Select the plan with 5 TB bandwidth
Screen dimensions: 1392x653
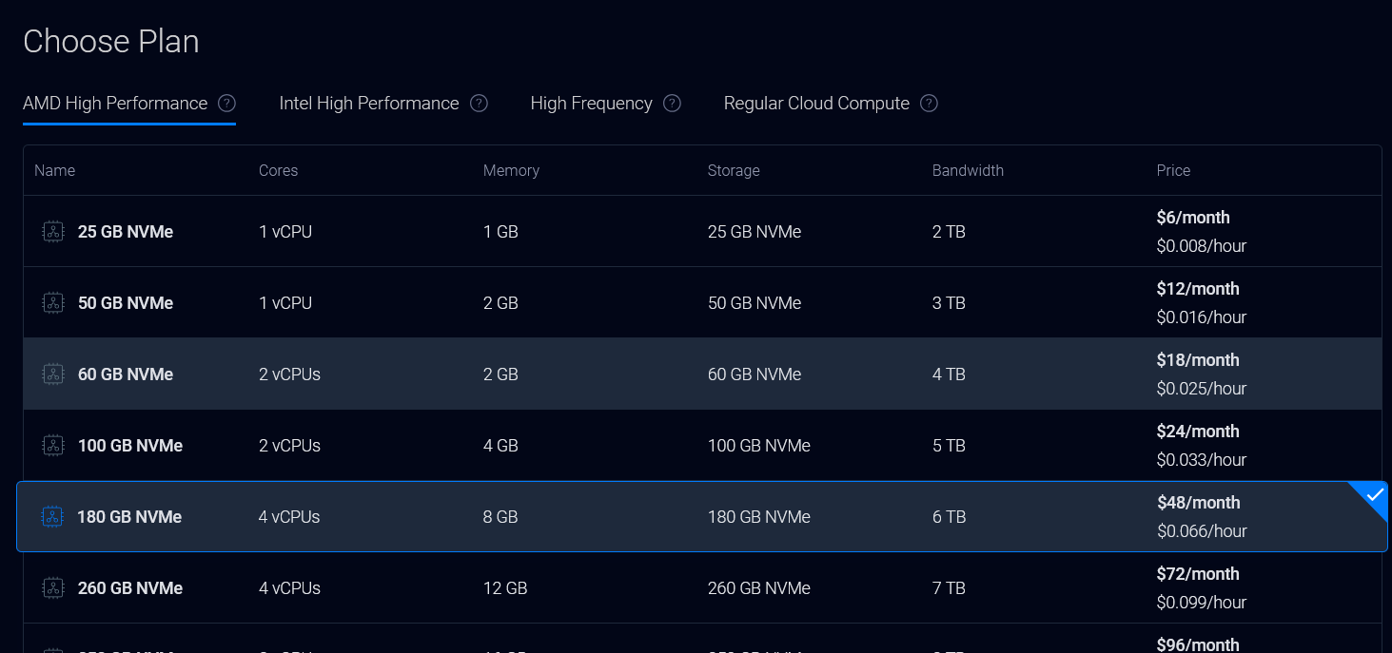[949, 446]
